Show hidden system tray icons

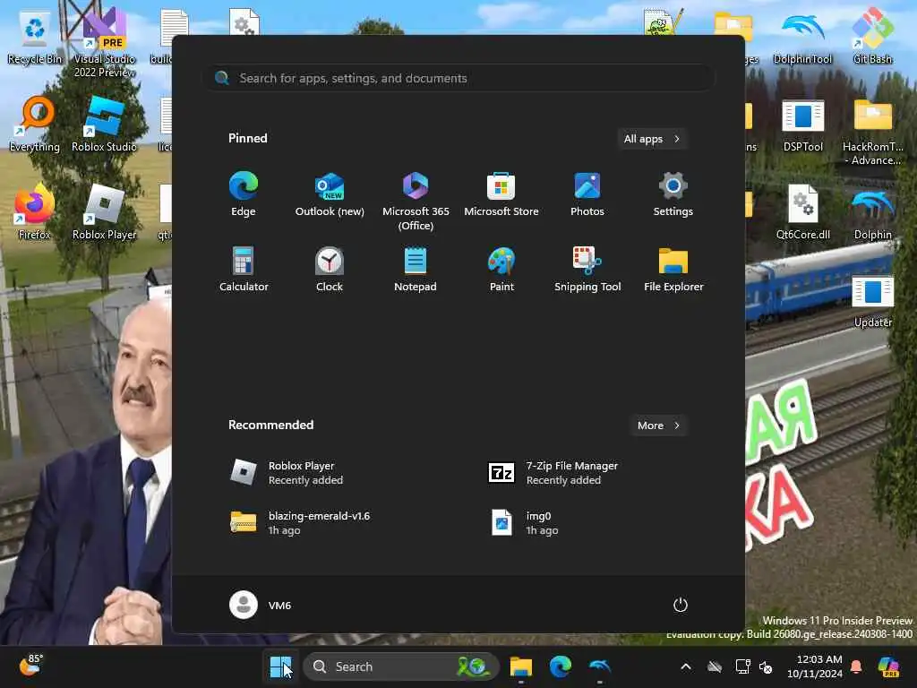686,666
